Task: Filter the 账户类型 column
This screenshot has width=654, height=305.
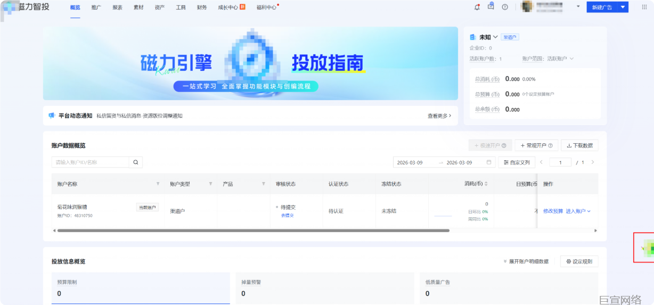Action: coord(211,184)
